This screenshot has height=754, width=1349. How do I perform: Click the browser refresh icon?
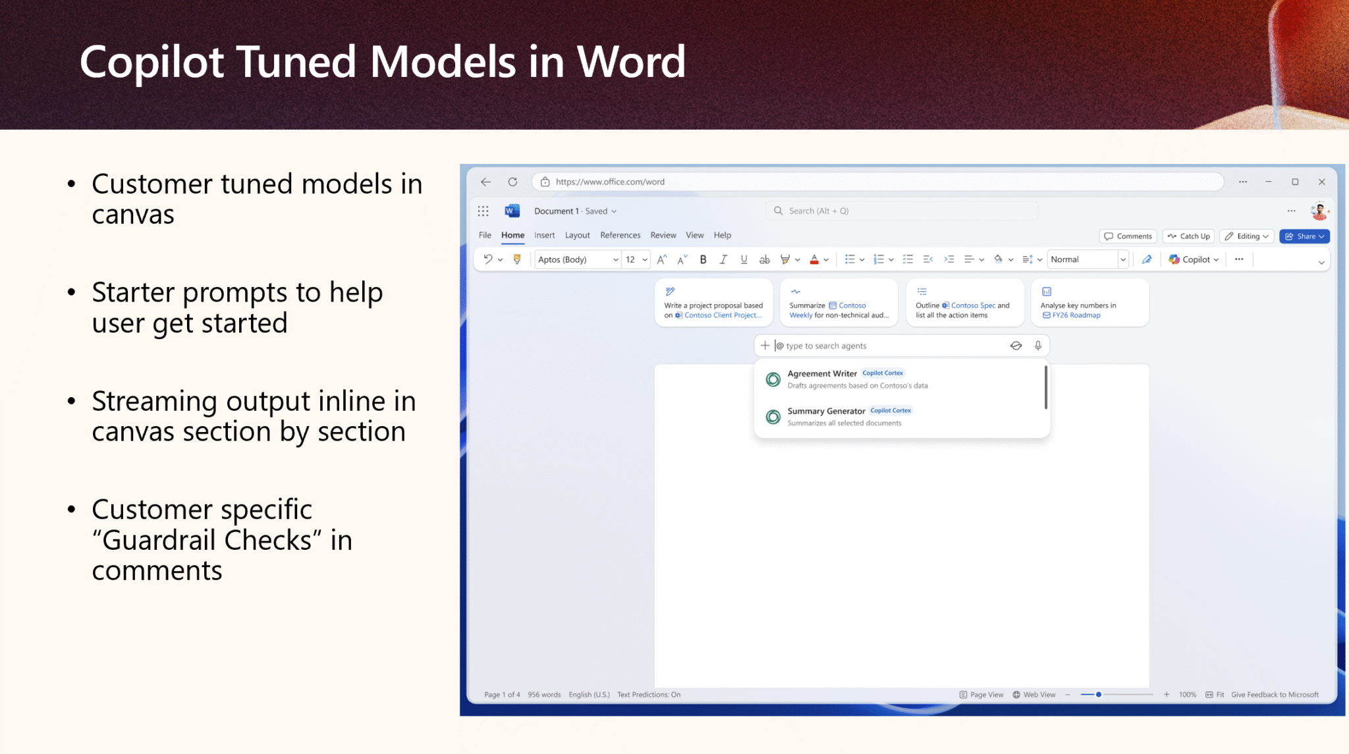(x=512, y=182)
